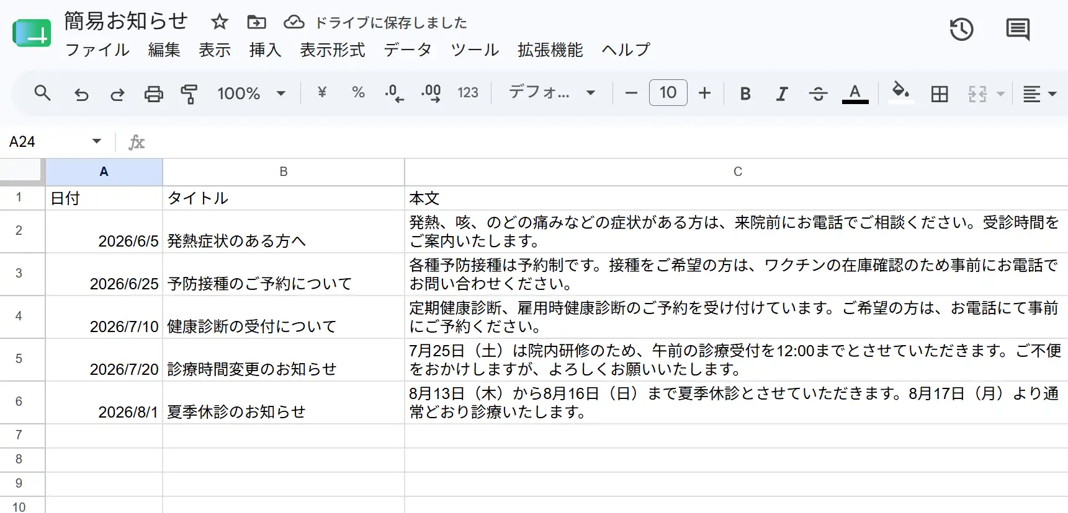The image size is (1068, 513).
Task: Click the cell 健康診断の受付について
Action: click(x=284, y=317)
